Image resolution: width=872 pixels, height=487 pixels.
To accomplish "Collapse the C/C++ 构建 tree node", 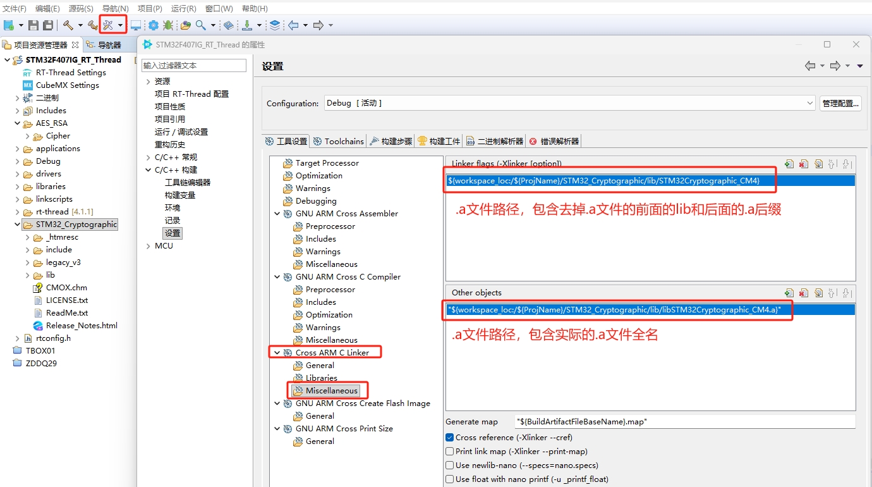I will [x=148, y=170].
